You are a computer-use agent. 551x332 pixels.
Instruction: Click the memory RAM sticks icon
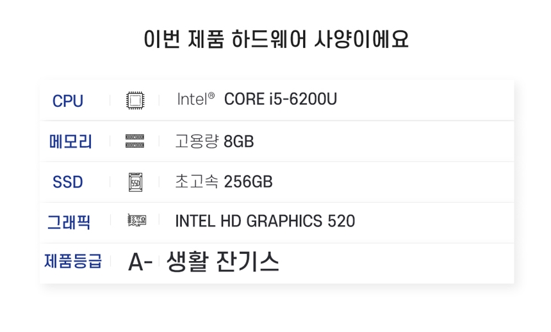[x=135, y=141]
